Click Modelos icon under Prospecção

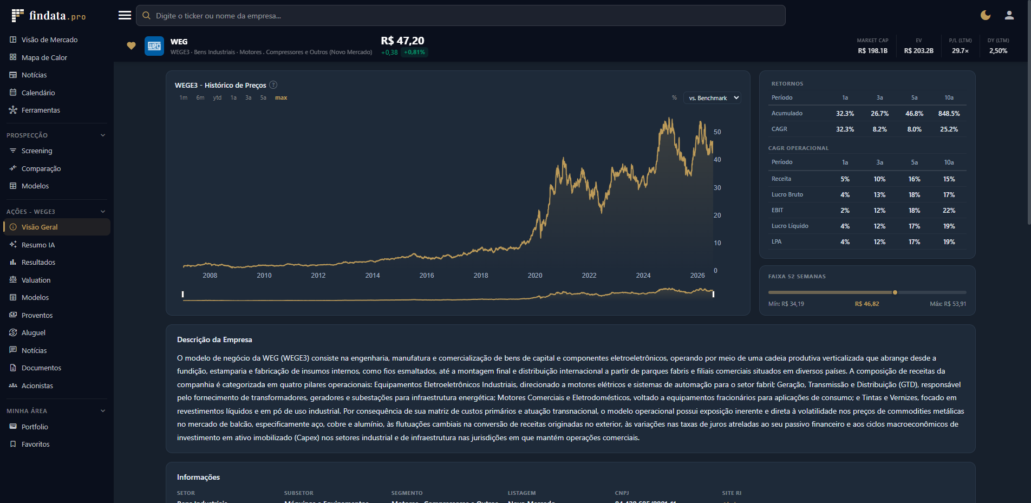13,186
